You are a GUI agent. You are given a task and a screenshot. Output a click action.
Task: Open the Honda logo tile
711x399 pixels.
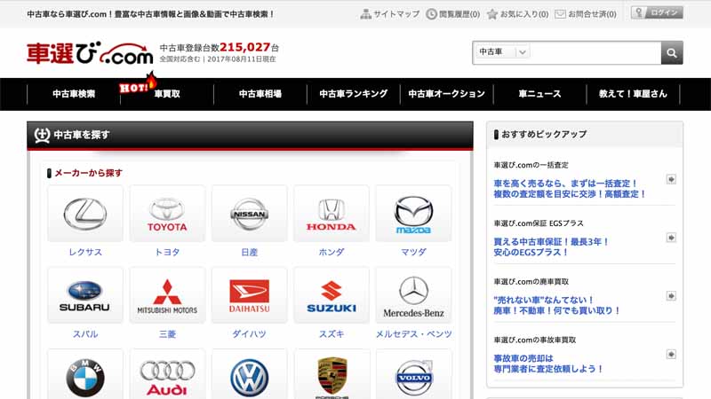pos(332,214)
